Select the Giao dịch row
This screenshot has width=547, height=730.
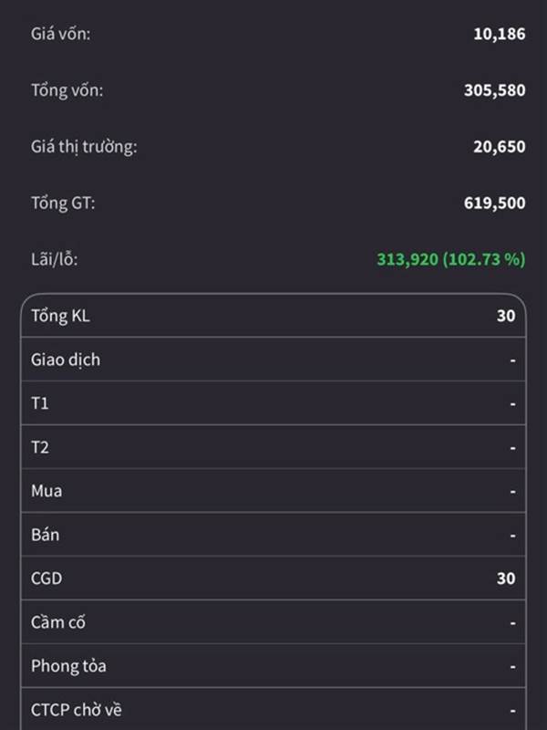point(273,359)
